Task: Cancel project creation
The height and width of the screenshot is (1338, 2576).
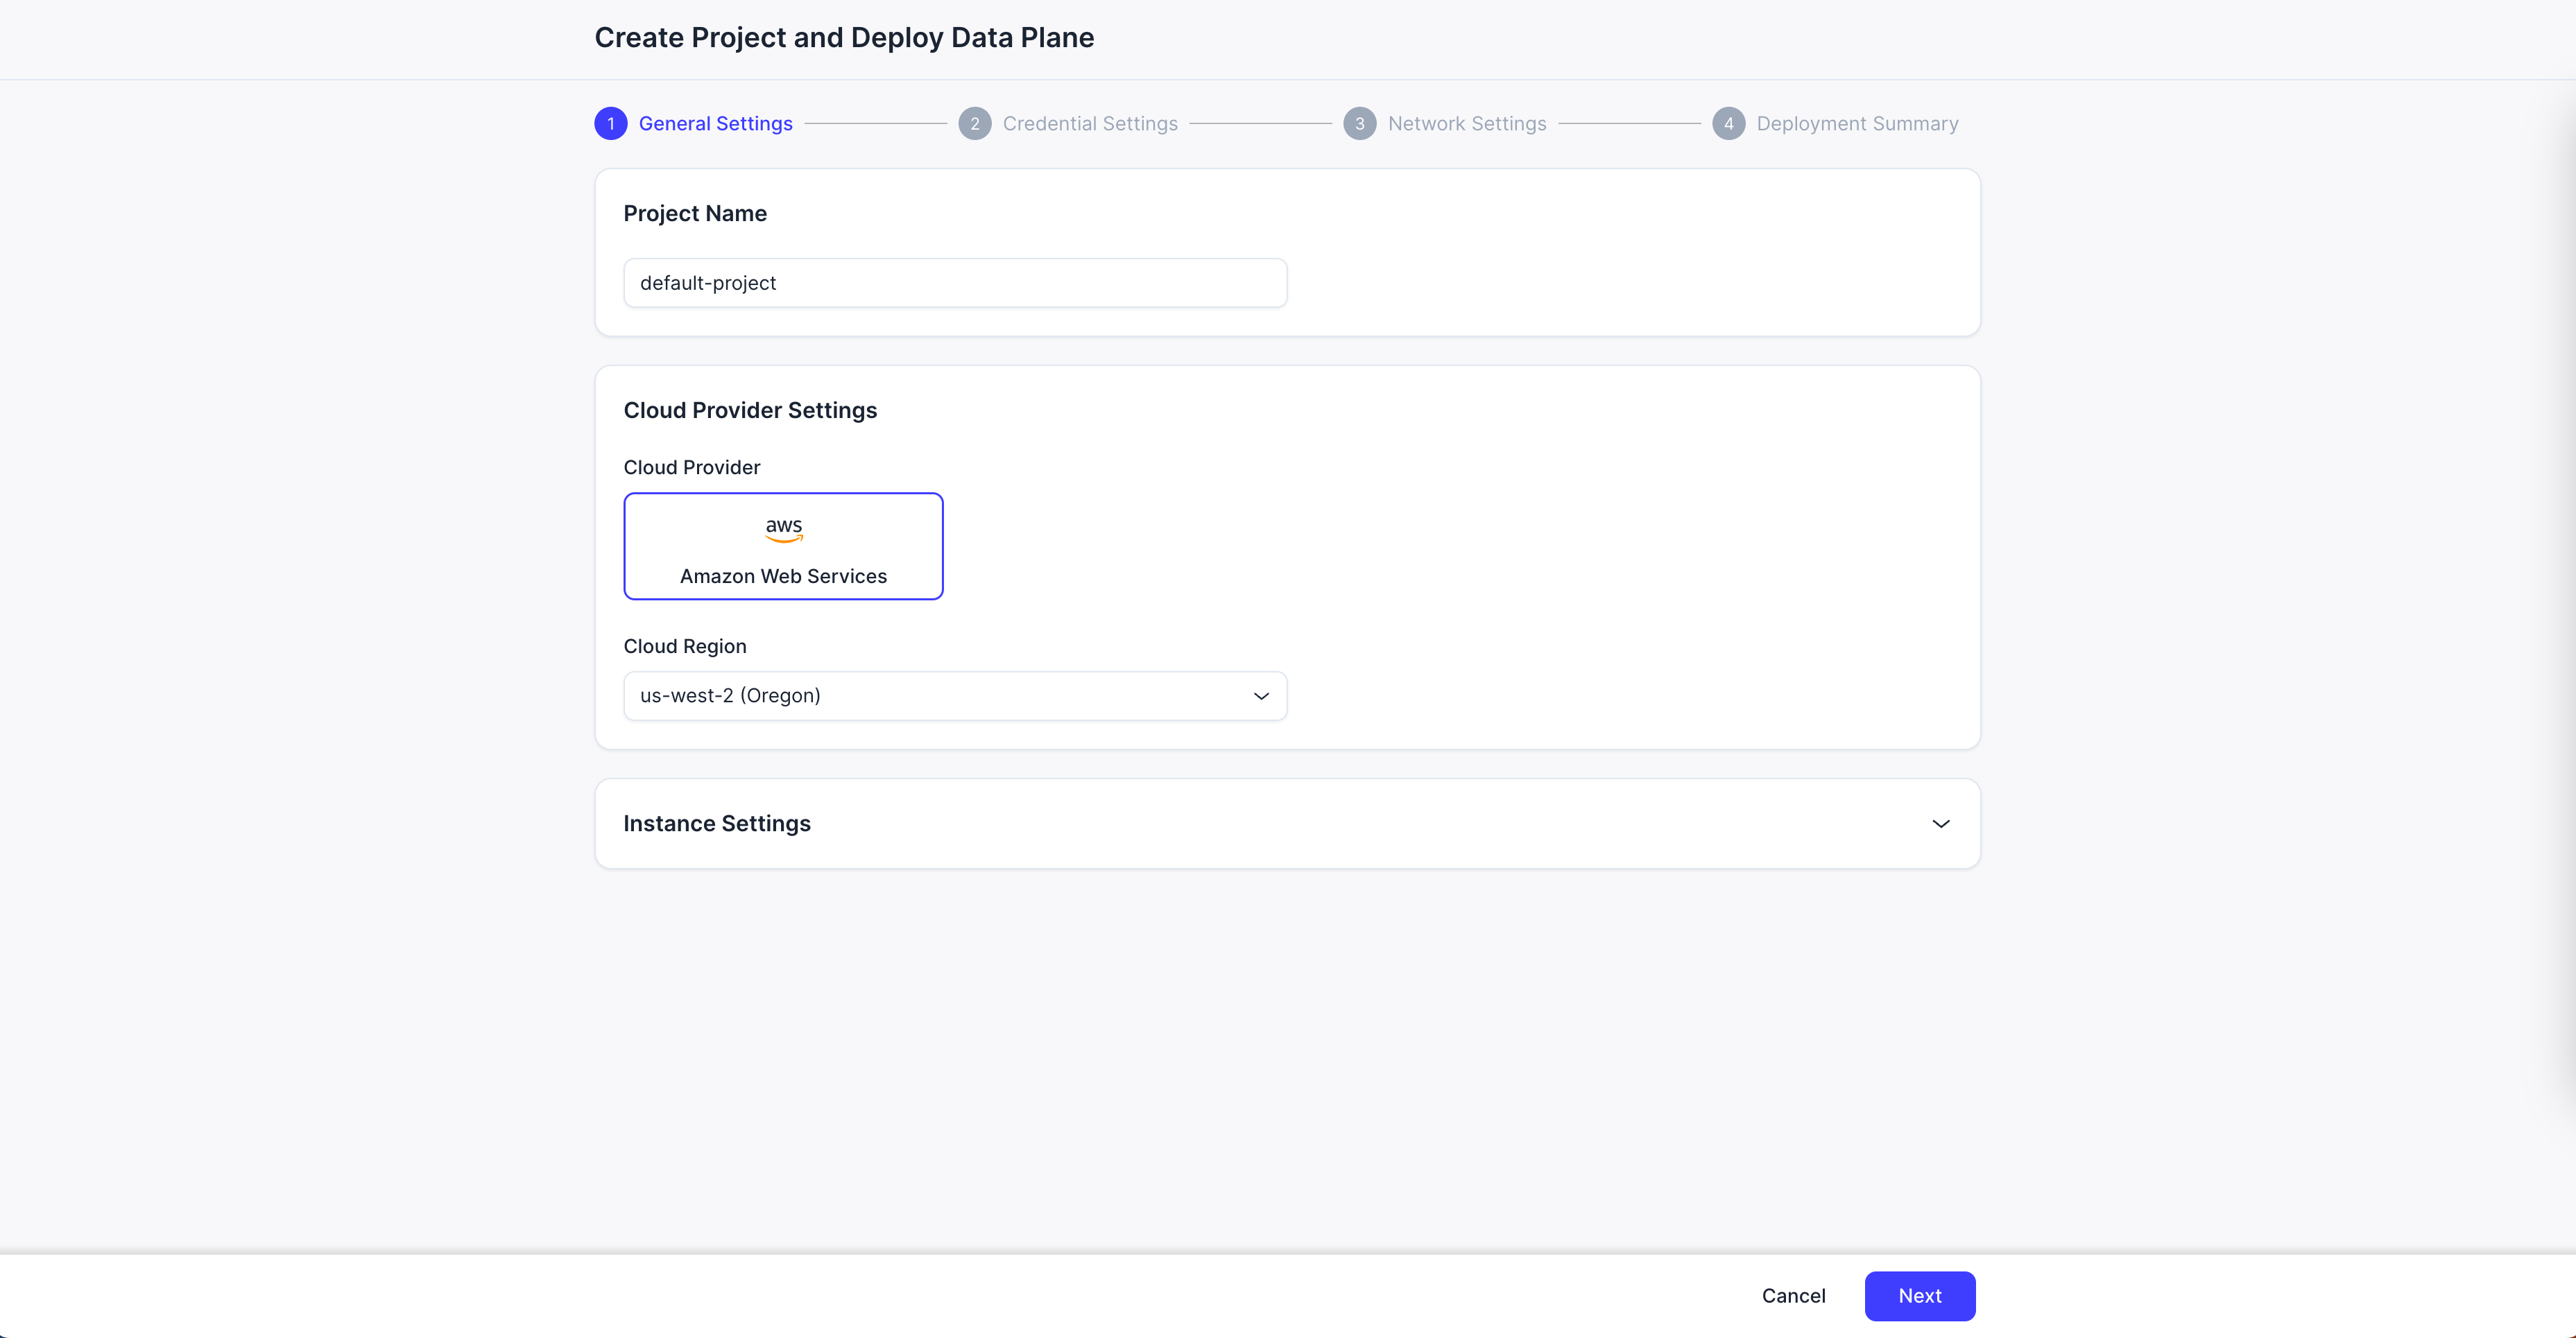Action: coord(1793,1296)
